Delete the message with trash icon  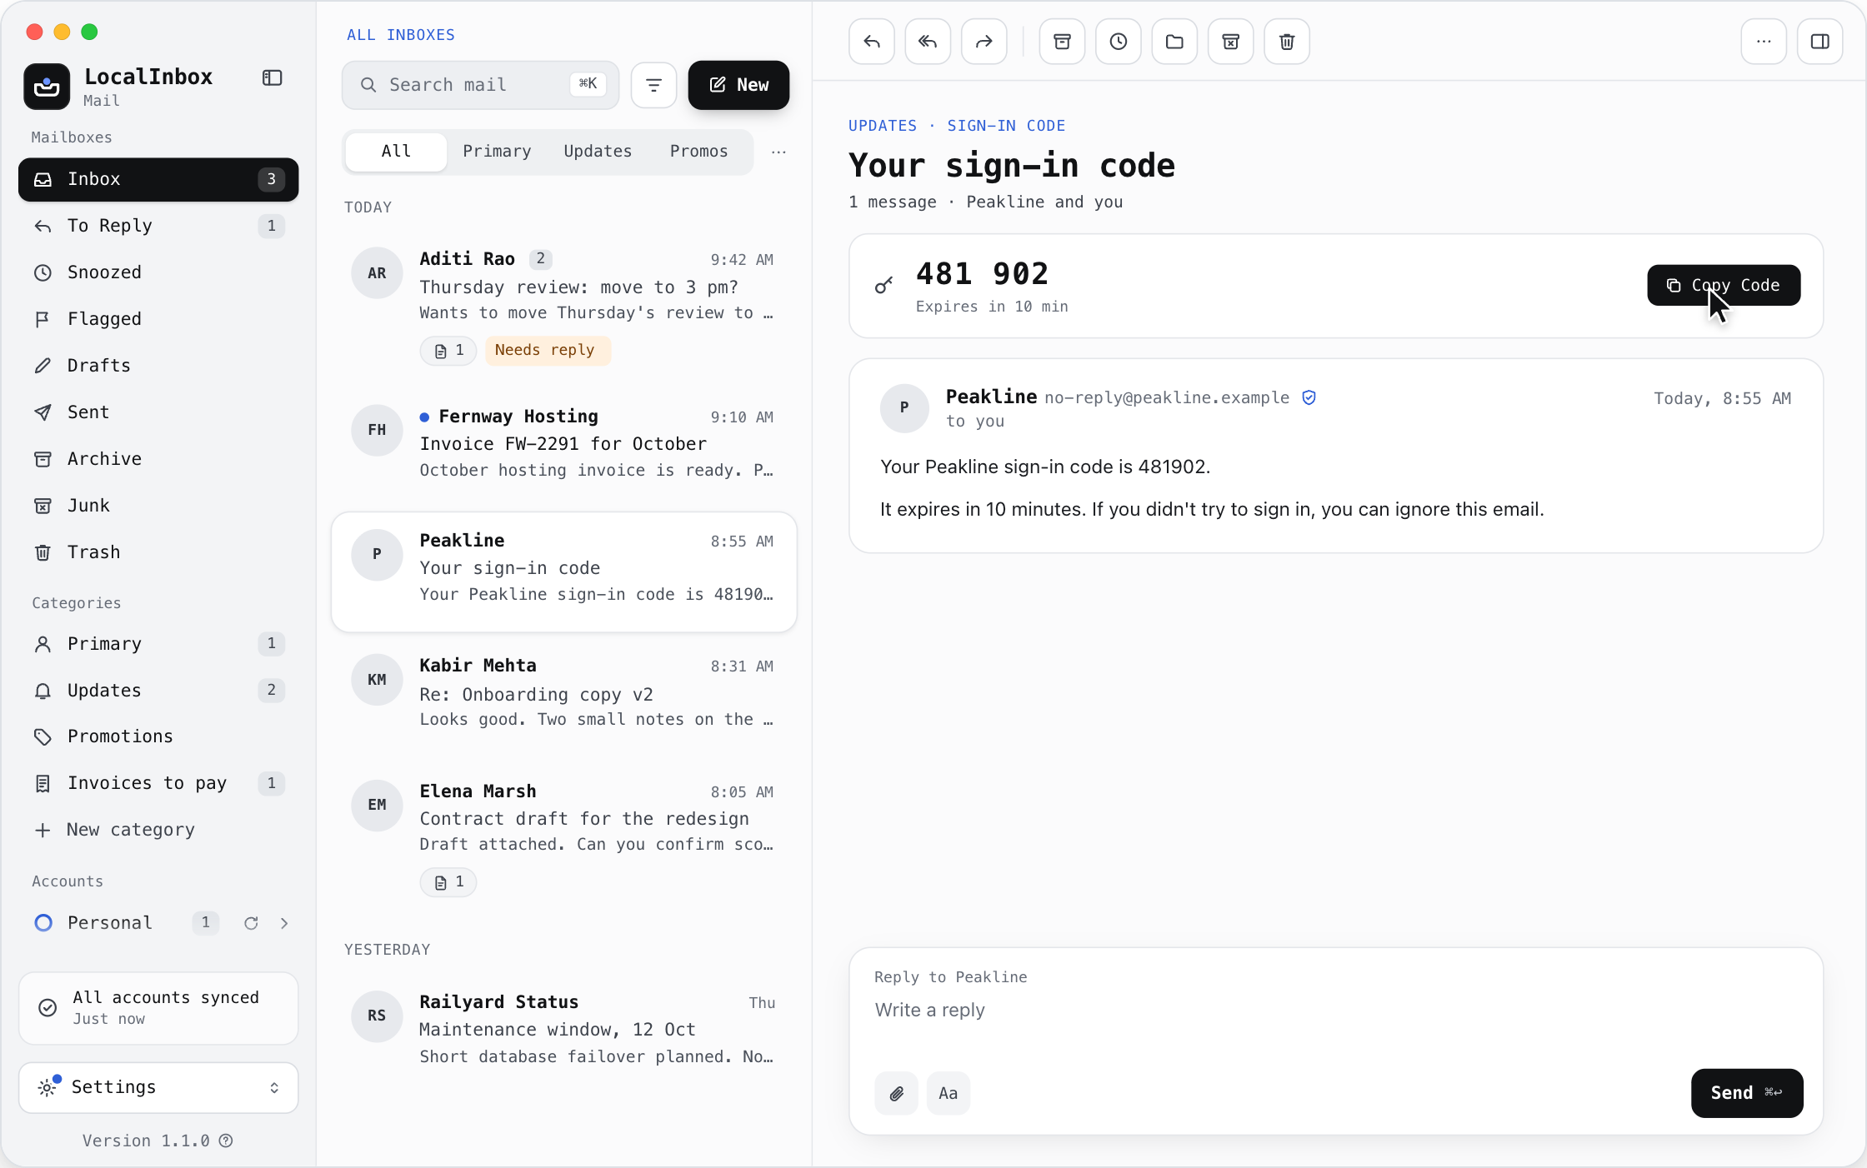(1287, 42)
